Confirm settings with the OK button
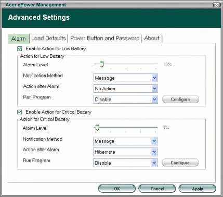Screen dimensions: 223x197 [x=117, y=189]
